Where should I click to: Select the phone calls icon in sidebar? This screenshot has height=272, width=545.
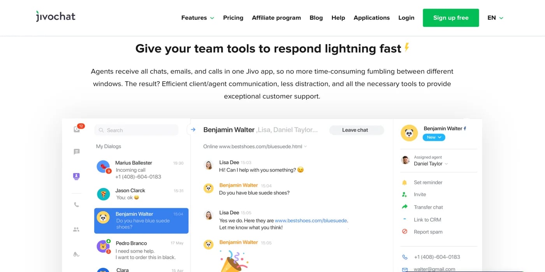pos(76,204)
